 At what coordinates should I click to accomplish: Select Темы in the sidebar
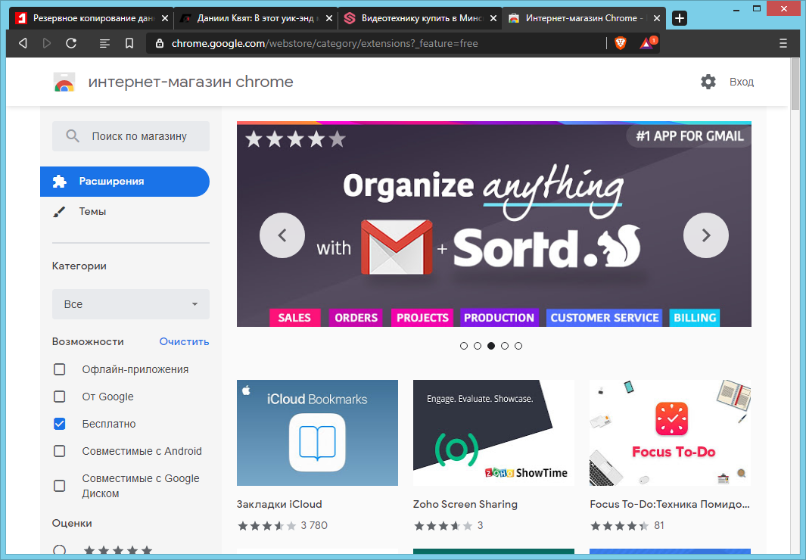tap(92, 212)
